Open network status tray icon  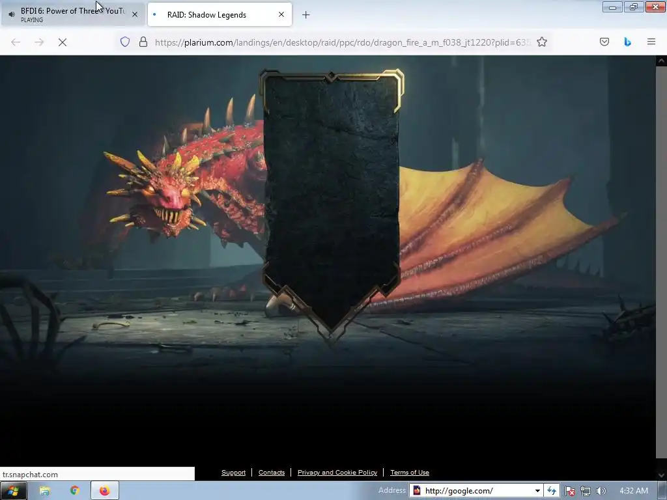point(586,491)
